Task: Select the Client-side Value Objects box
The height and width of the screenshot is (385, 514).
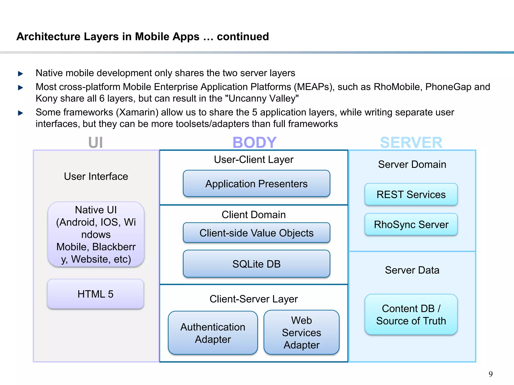Action: click(x=256, y=233)
